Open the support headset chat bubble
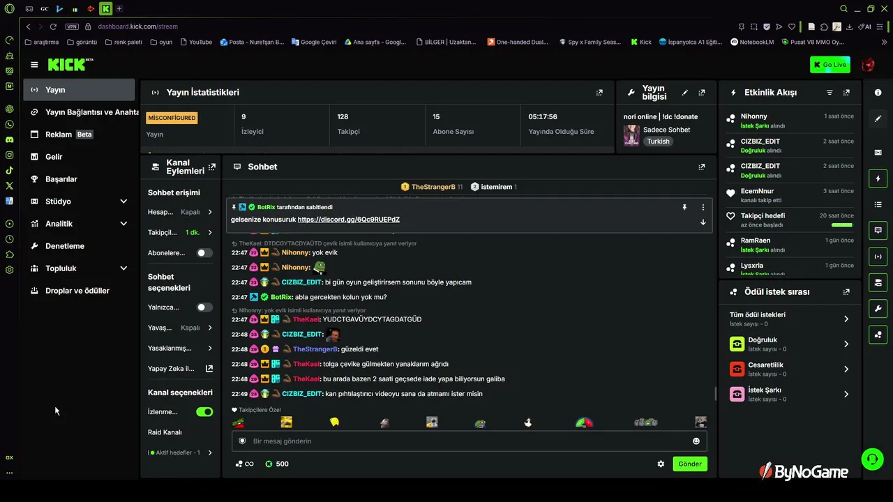The width and height of the screenshot is (893, 502). click(x=872, y=459)
